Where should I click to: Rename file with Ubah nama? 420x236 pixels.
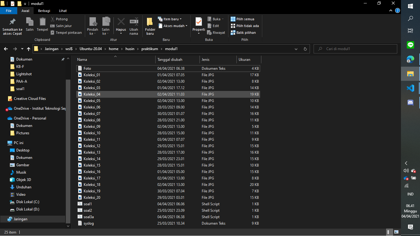[x=134, y=26]
